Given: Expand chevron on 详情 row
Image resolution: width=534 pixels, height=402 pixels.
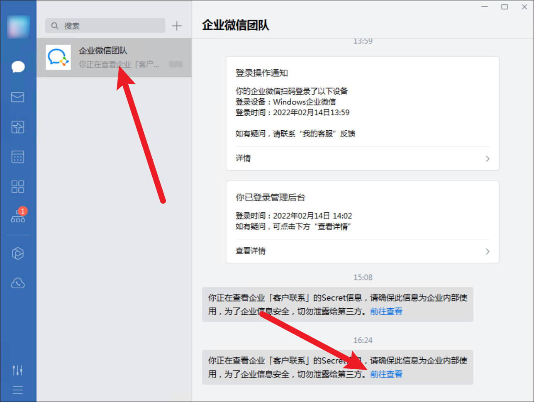Looking at the screenshot, I should point(488,159).
